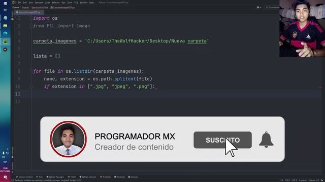Click the Python breadcrumb in navigation bar
The height and width of the screenshot is (182, 325).
click(x=16, y=8)
